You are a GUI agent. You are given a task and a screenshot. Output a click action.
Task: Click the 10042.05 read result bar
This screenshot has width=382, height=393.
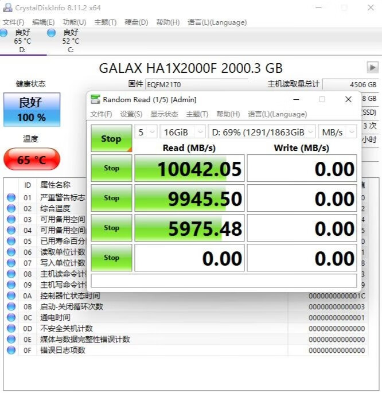(189, 168)
